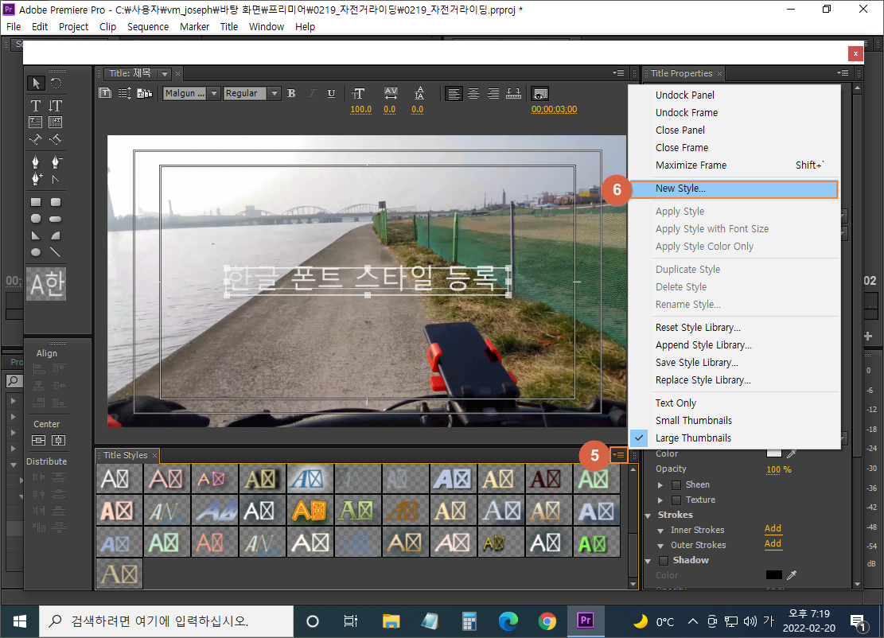This screenshot has width=884, height=638.
Task: Click New Title Based on Current icon
Action: [105, 94]
